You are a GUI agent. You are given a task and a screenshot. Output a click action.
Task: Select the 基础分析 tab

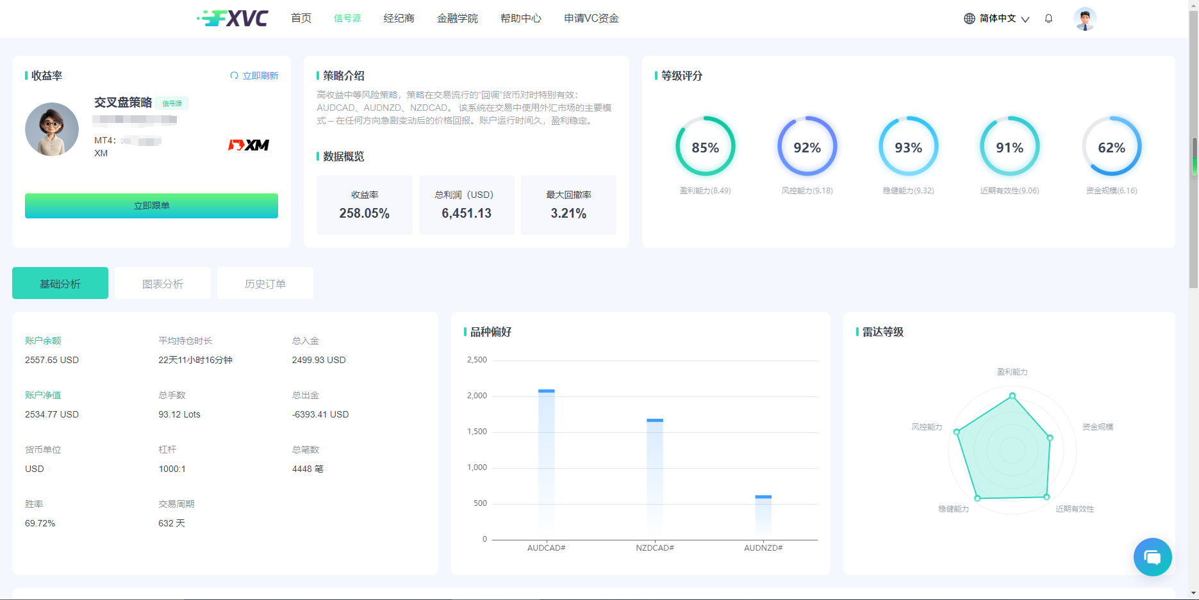click(60, 284)
